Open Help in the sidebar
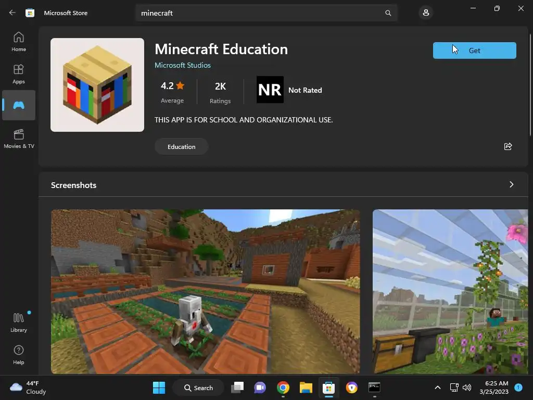Viewport: 533px width, 400px height. pyautogui.click(x=19, y=355)
